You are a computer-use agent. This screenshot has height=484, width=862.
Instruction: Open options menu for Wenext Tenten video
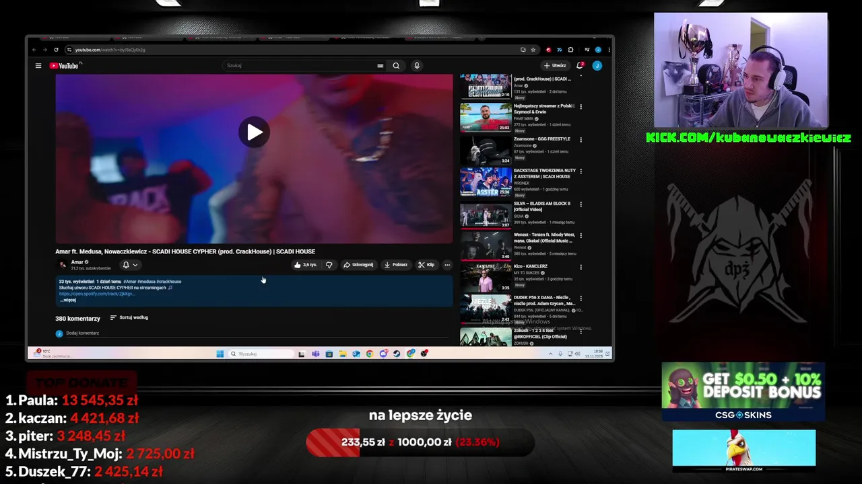pyautogui.click(x=581, y=236)
